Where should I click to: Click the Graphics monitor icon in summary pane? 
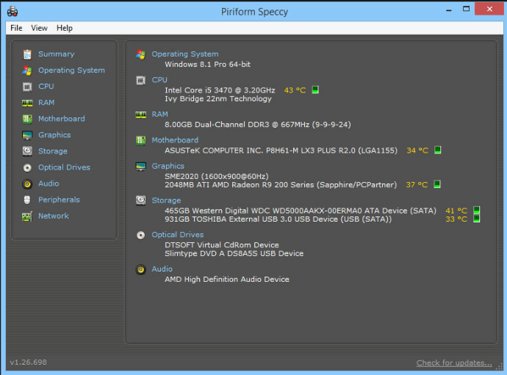140,167
